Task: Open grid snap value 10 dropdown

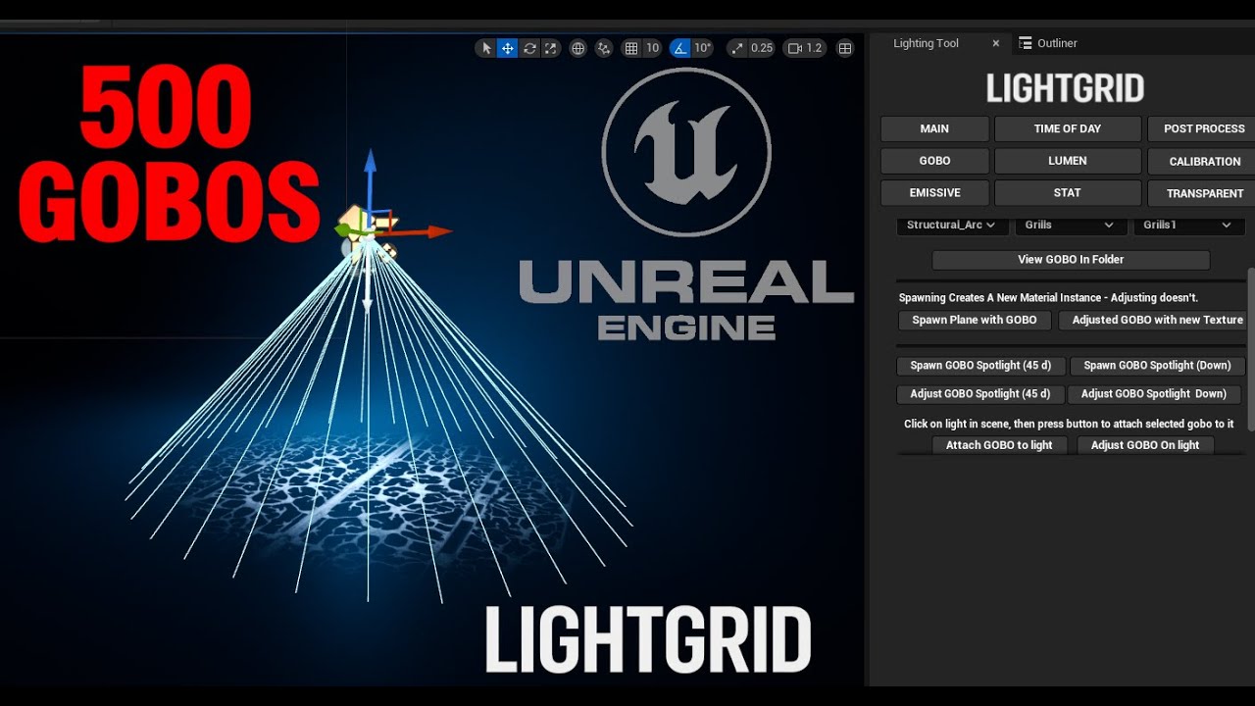Action: tap(652, 48)
